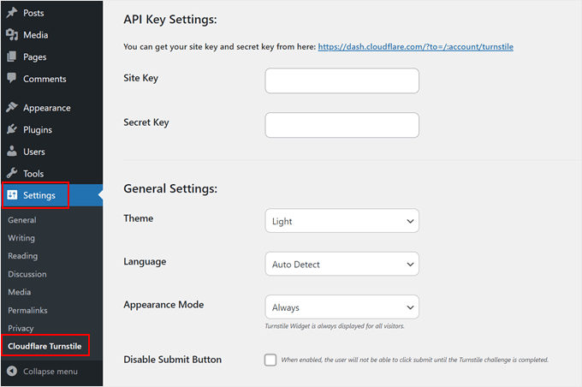Viewport: 582px width, 387px height.
Task: Click the Settings sliders icon
Action: tap(12, 195)
